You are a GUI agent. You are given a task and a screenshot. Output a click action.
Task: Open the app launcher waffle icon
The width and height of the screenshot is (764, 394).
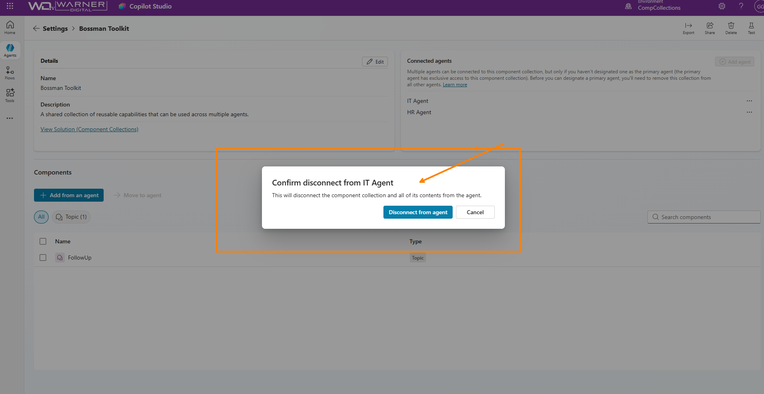point(10,6)
